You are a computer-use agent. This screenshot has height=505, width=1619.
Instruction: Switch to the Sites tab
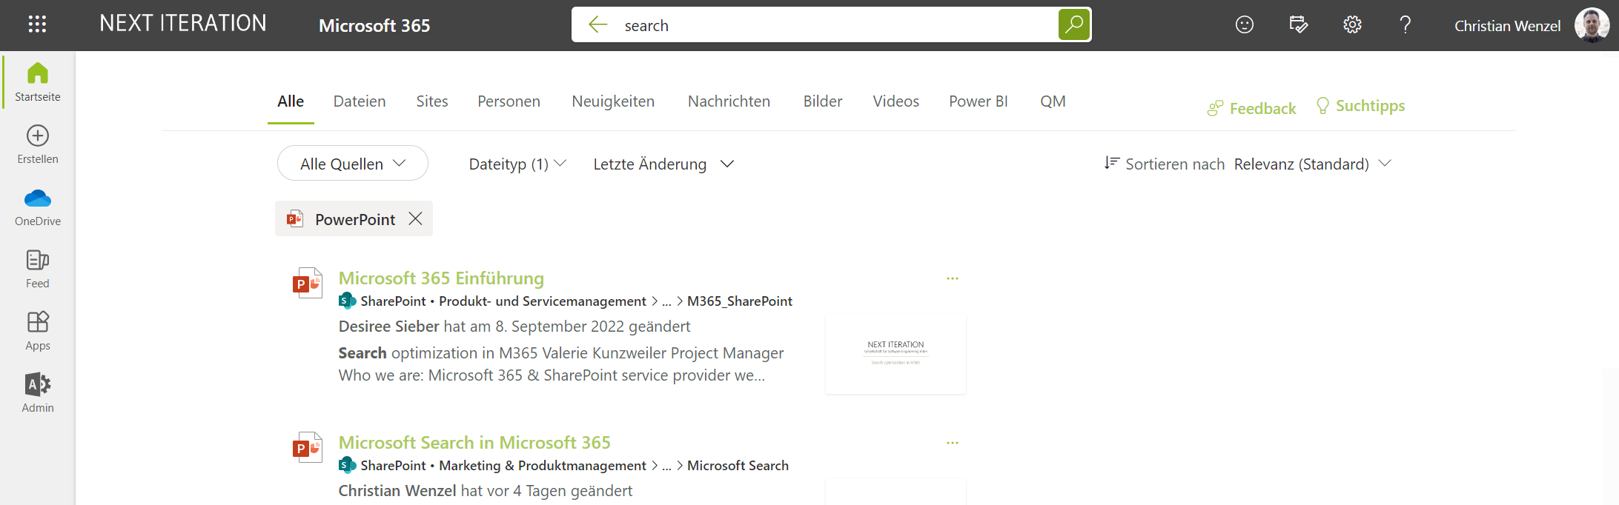432,101
